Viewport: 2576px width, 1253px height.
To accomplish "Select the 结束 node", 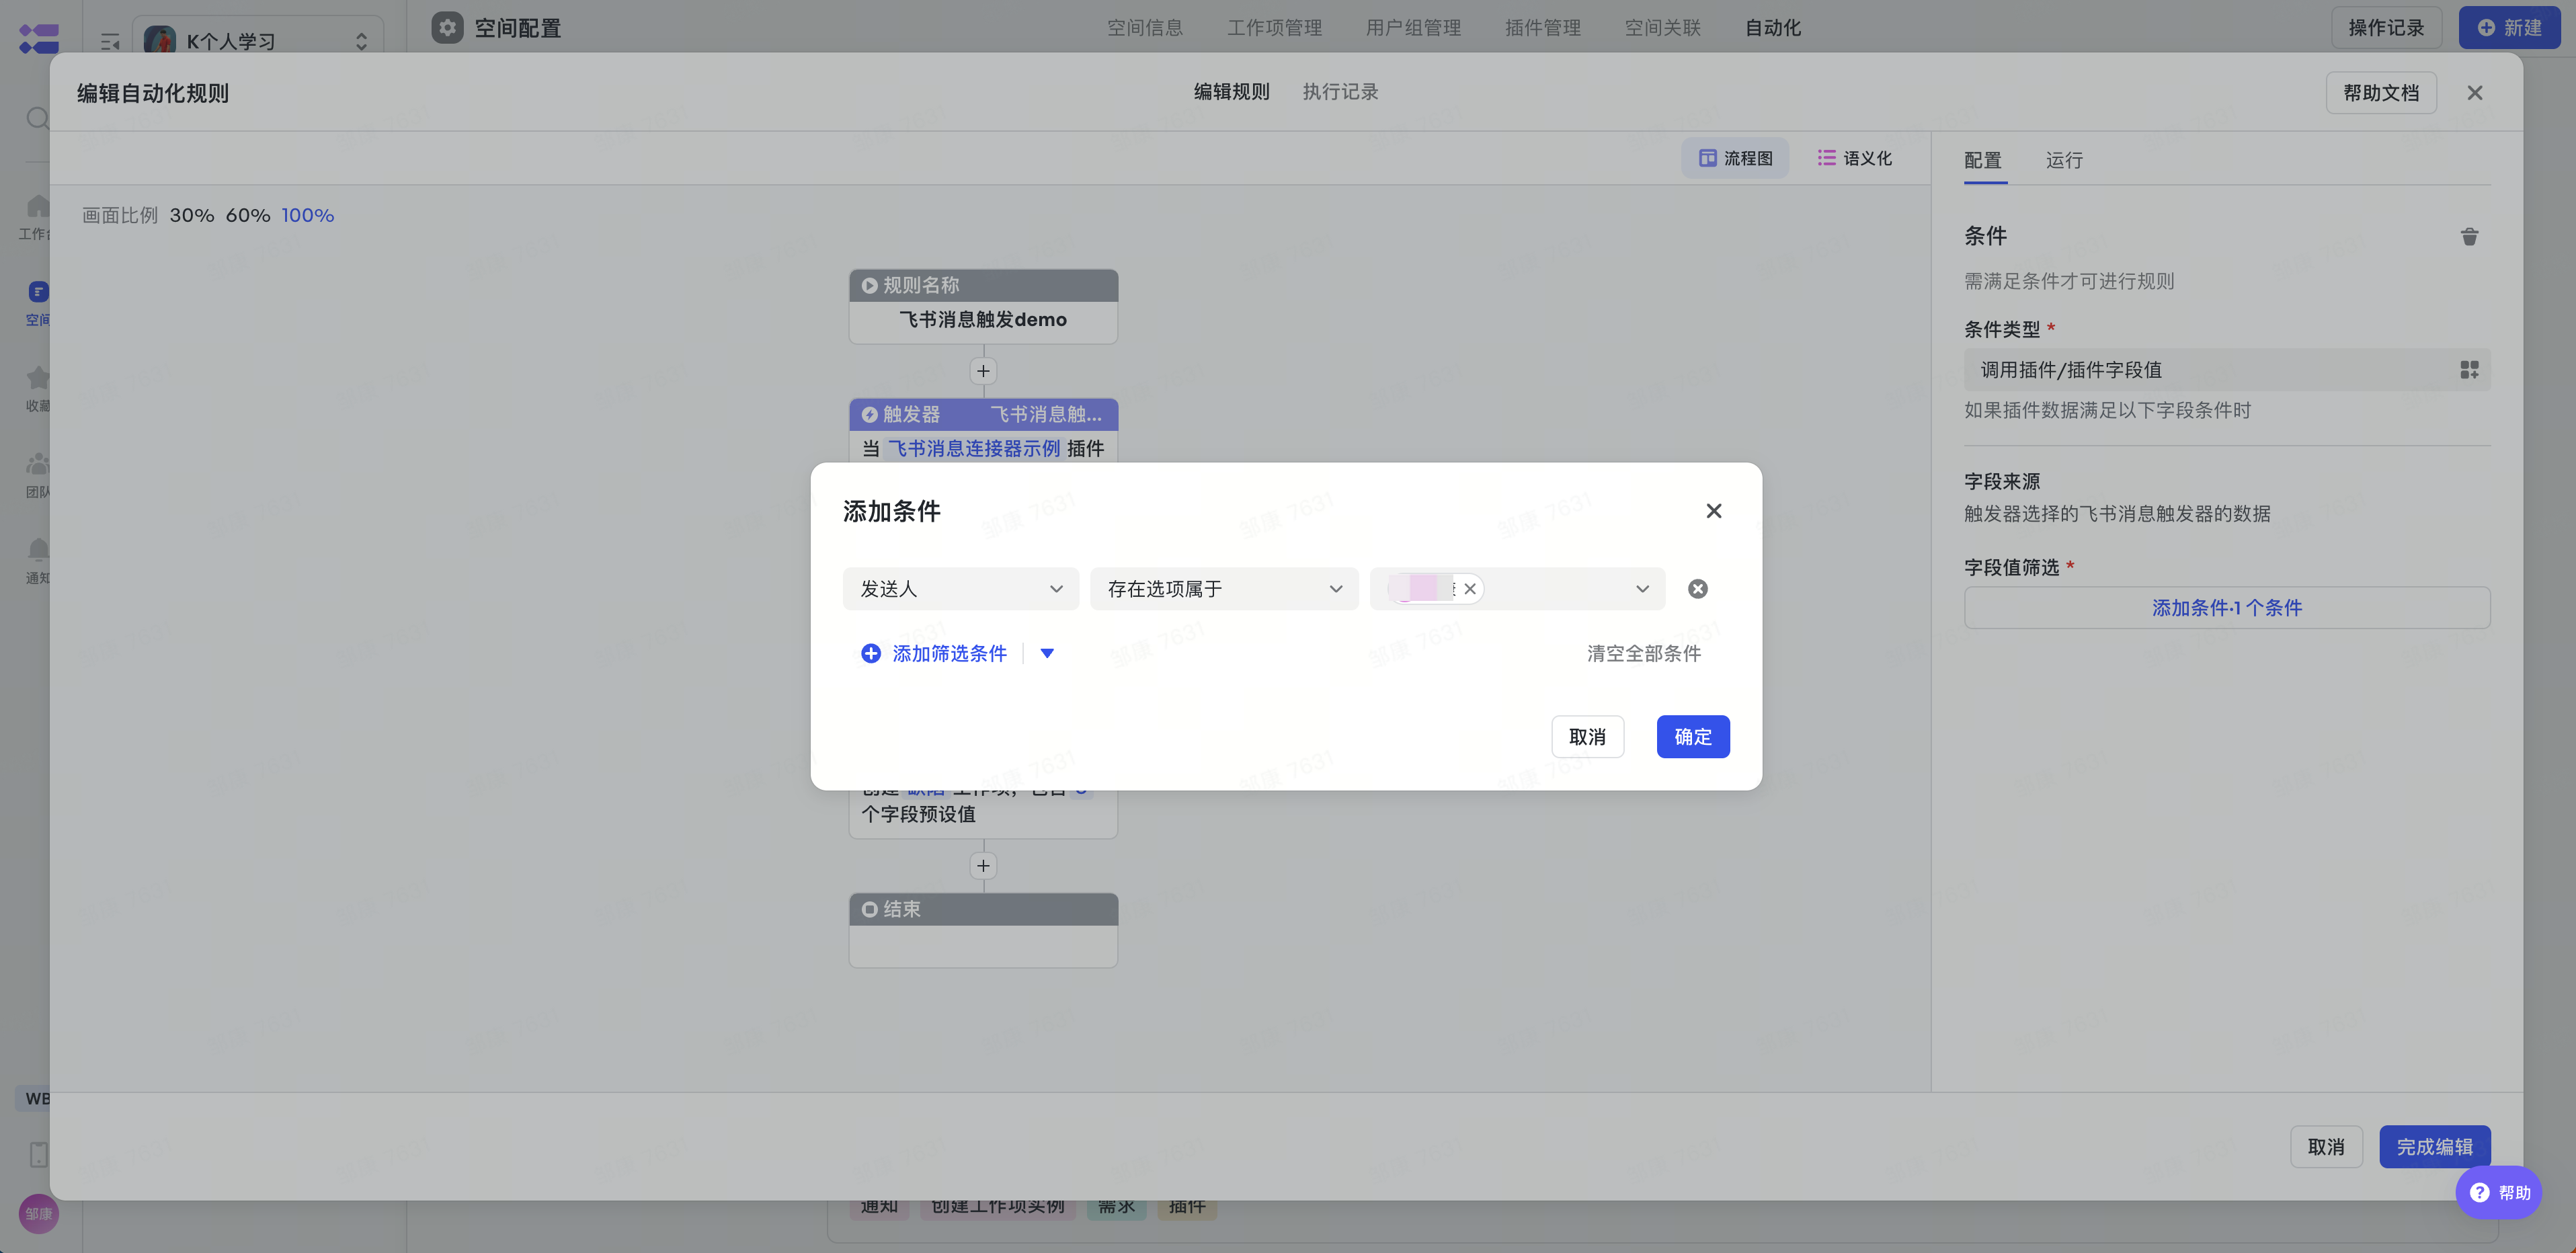I will coord(983,930).
